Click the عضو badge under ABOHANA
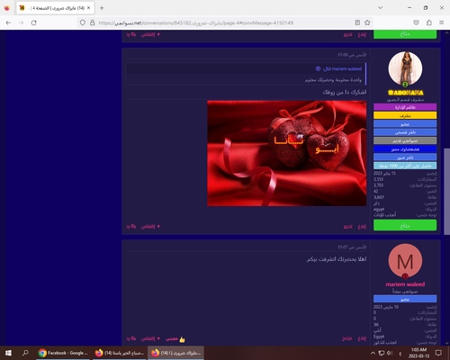Image resolution: width=450 pixels, height=360 pixels. point(405,124)
